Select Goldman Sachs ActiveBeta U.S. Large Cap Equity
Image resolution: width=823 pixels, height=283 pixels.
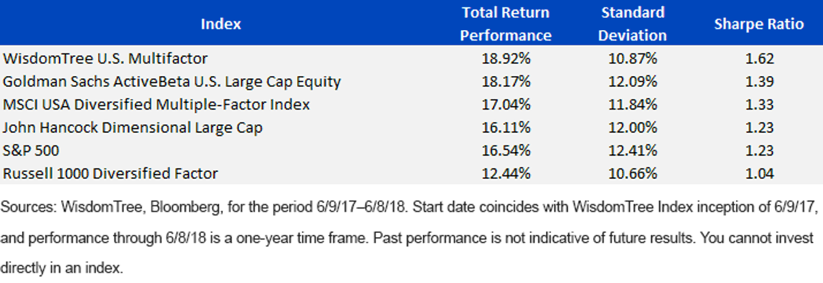[x=171, y=82]
